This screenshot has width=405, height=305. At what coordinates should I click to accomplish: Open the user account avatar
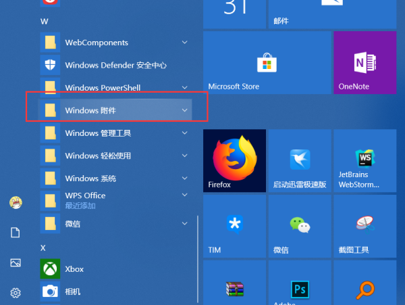click(x=16, y=203)
